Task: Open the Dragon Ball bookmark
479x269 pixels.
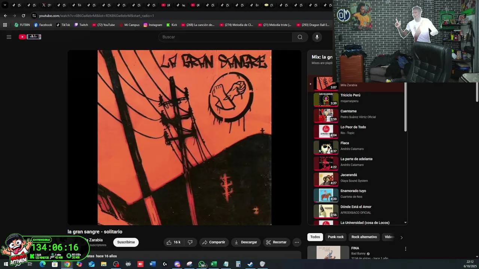Action: (313, 25)
